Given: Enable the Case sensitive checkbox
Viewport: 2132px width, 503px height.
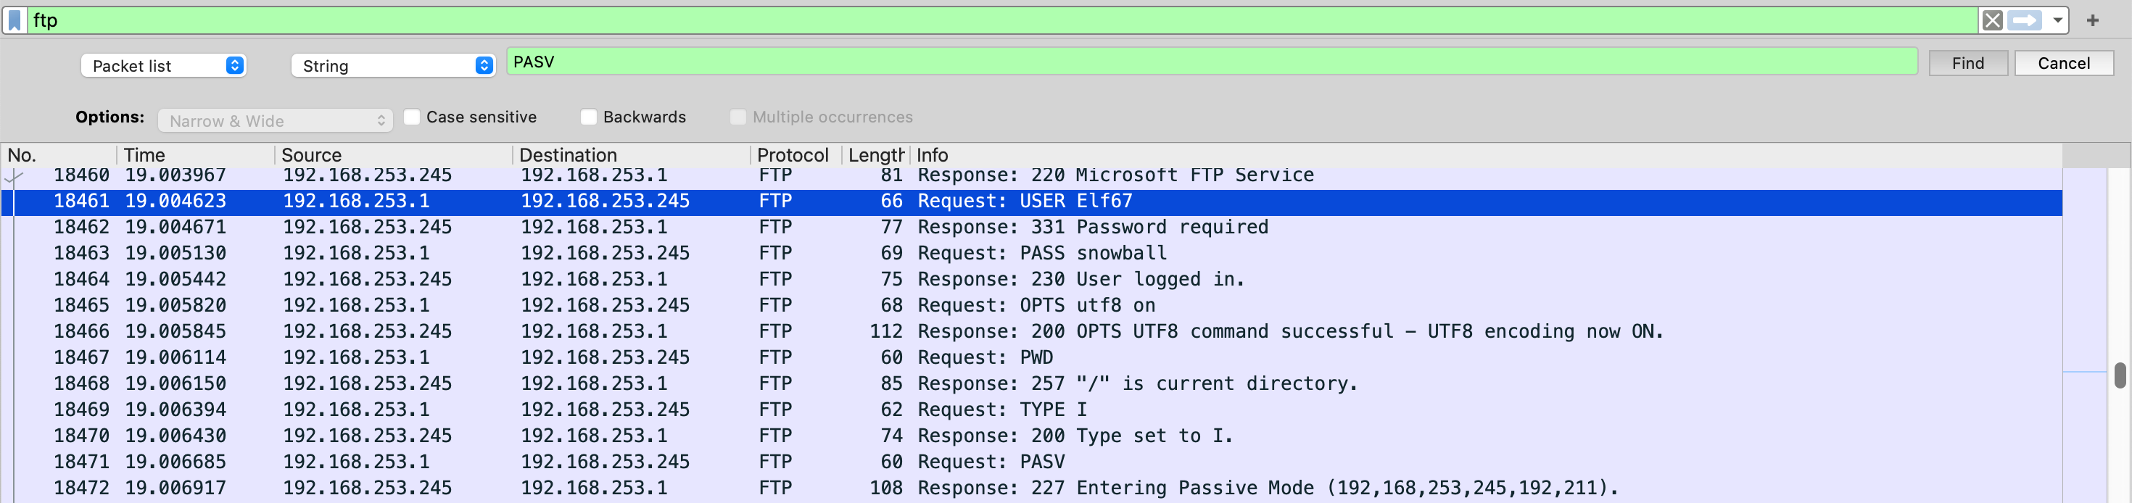Looking at the screenshot, I should click(x=411, y=117).
